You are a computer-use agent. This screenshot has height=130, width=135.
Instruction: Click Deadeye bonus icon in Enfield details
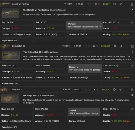click(79, 78)
